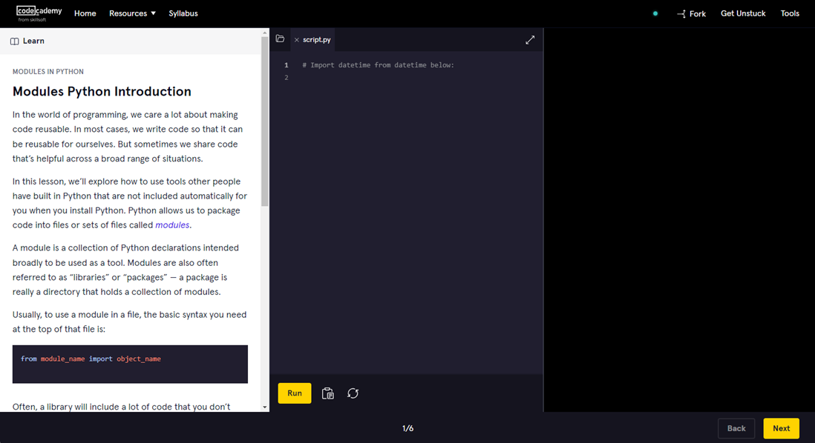Run the script code
The image size is (815, 443).
(x=295, y=393)
